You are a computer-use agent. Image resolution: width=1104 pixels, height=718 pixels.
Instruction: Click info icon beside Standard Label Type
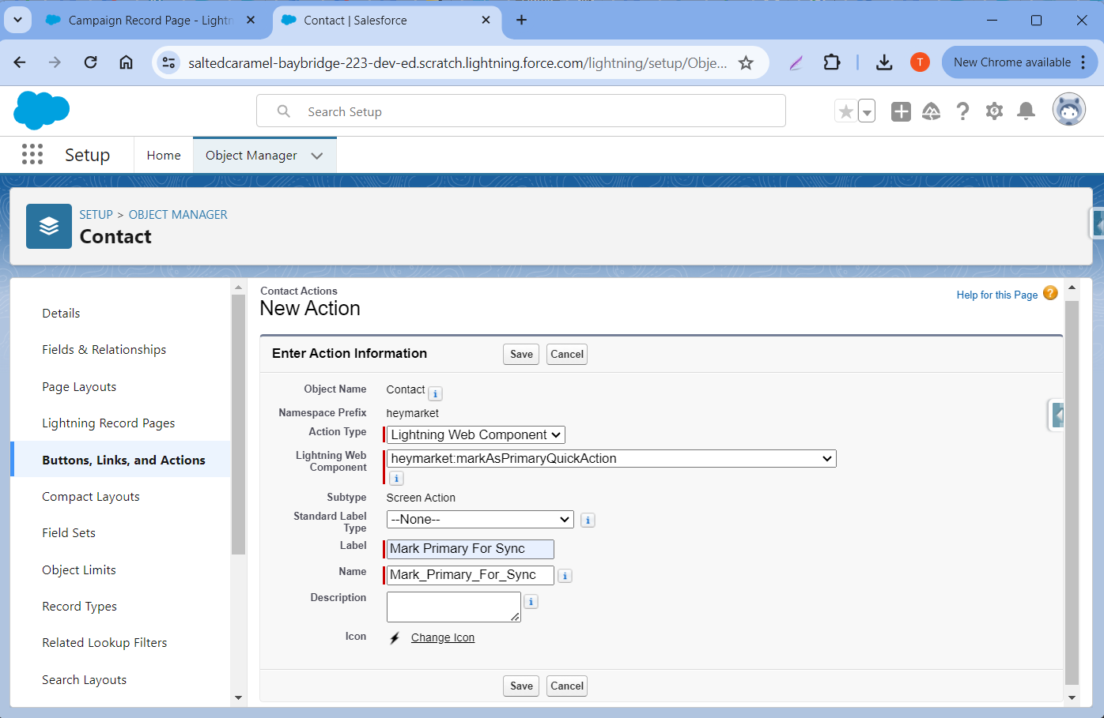pos(588,520)
